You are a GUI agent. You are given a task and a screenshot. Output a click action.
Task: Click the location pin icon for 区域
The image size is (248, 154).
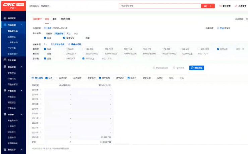(x=218, y=28)
